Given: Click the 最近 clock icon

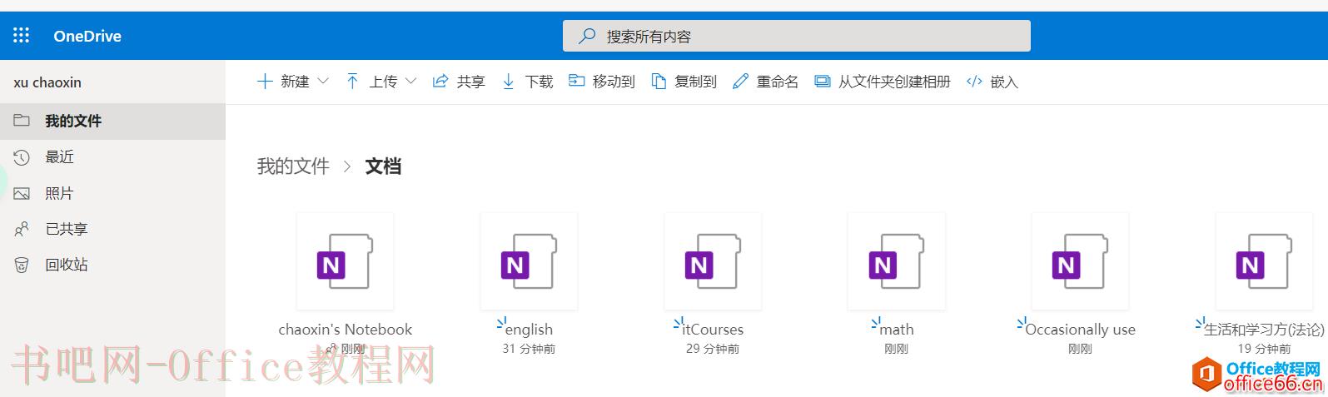Looking at the screenshot, I should click(x=22, y=156).
